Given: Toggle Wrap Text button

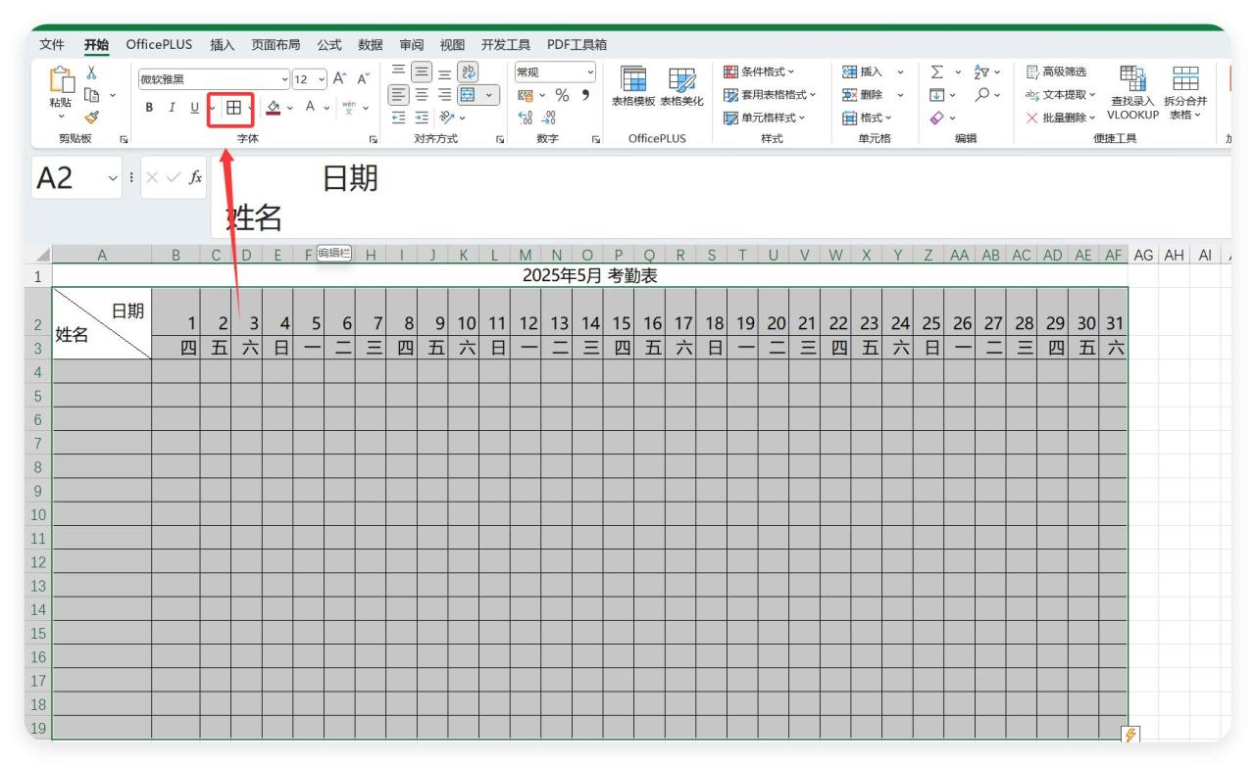Looking at the screenshot, I should 468,72.
